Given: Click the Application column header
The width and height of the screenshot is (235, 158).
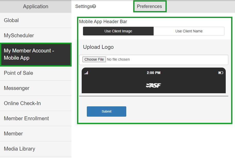Looking at the screenshot, I should [36, 6].
